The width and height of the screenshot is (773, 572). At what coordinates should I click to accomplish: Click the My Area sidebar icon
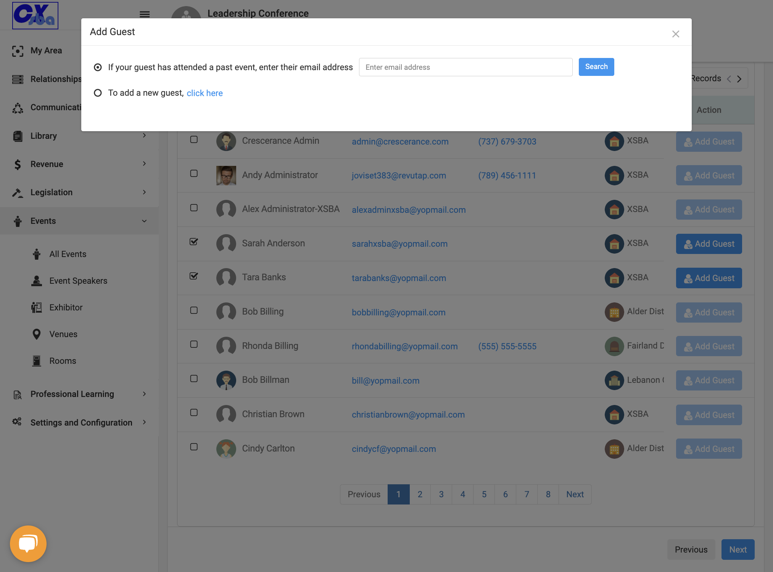pos(18,51)
